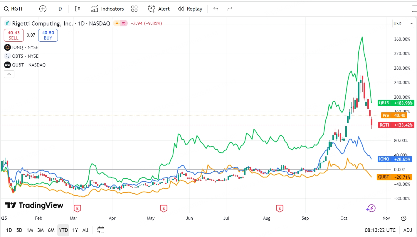Switch to the 5D time range
Image resolution: width=417 pixels, height=237 pixels.
click(19, 230)
